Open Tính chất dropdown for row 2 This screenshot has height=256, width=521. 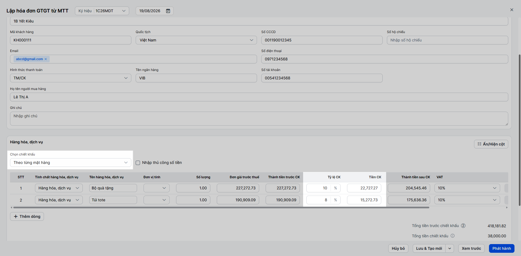[x=59, y=200]
